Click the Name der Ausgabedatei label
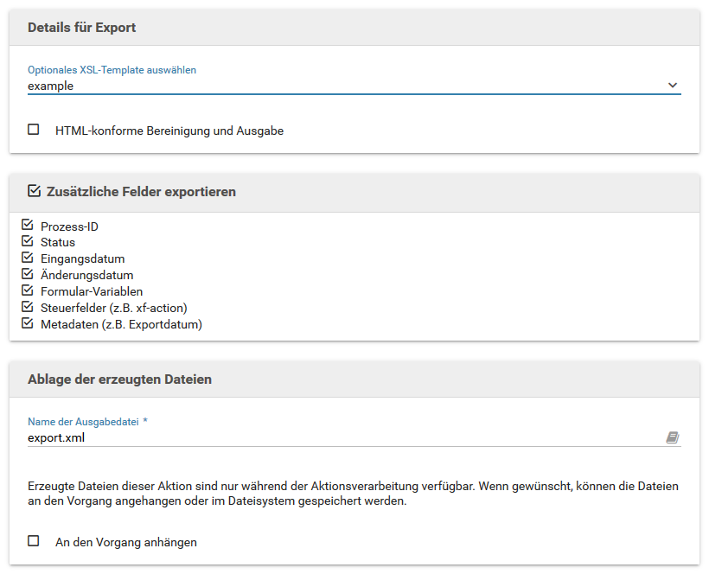This screenshot has width=709, height=574. (x=83, y=422)
